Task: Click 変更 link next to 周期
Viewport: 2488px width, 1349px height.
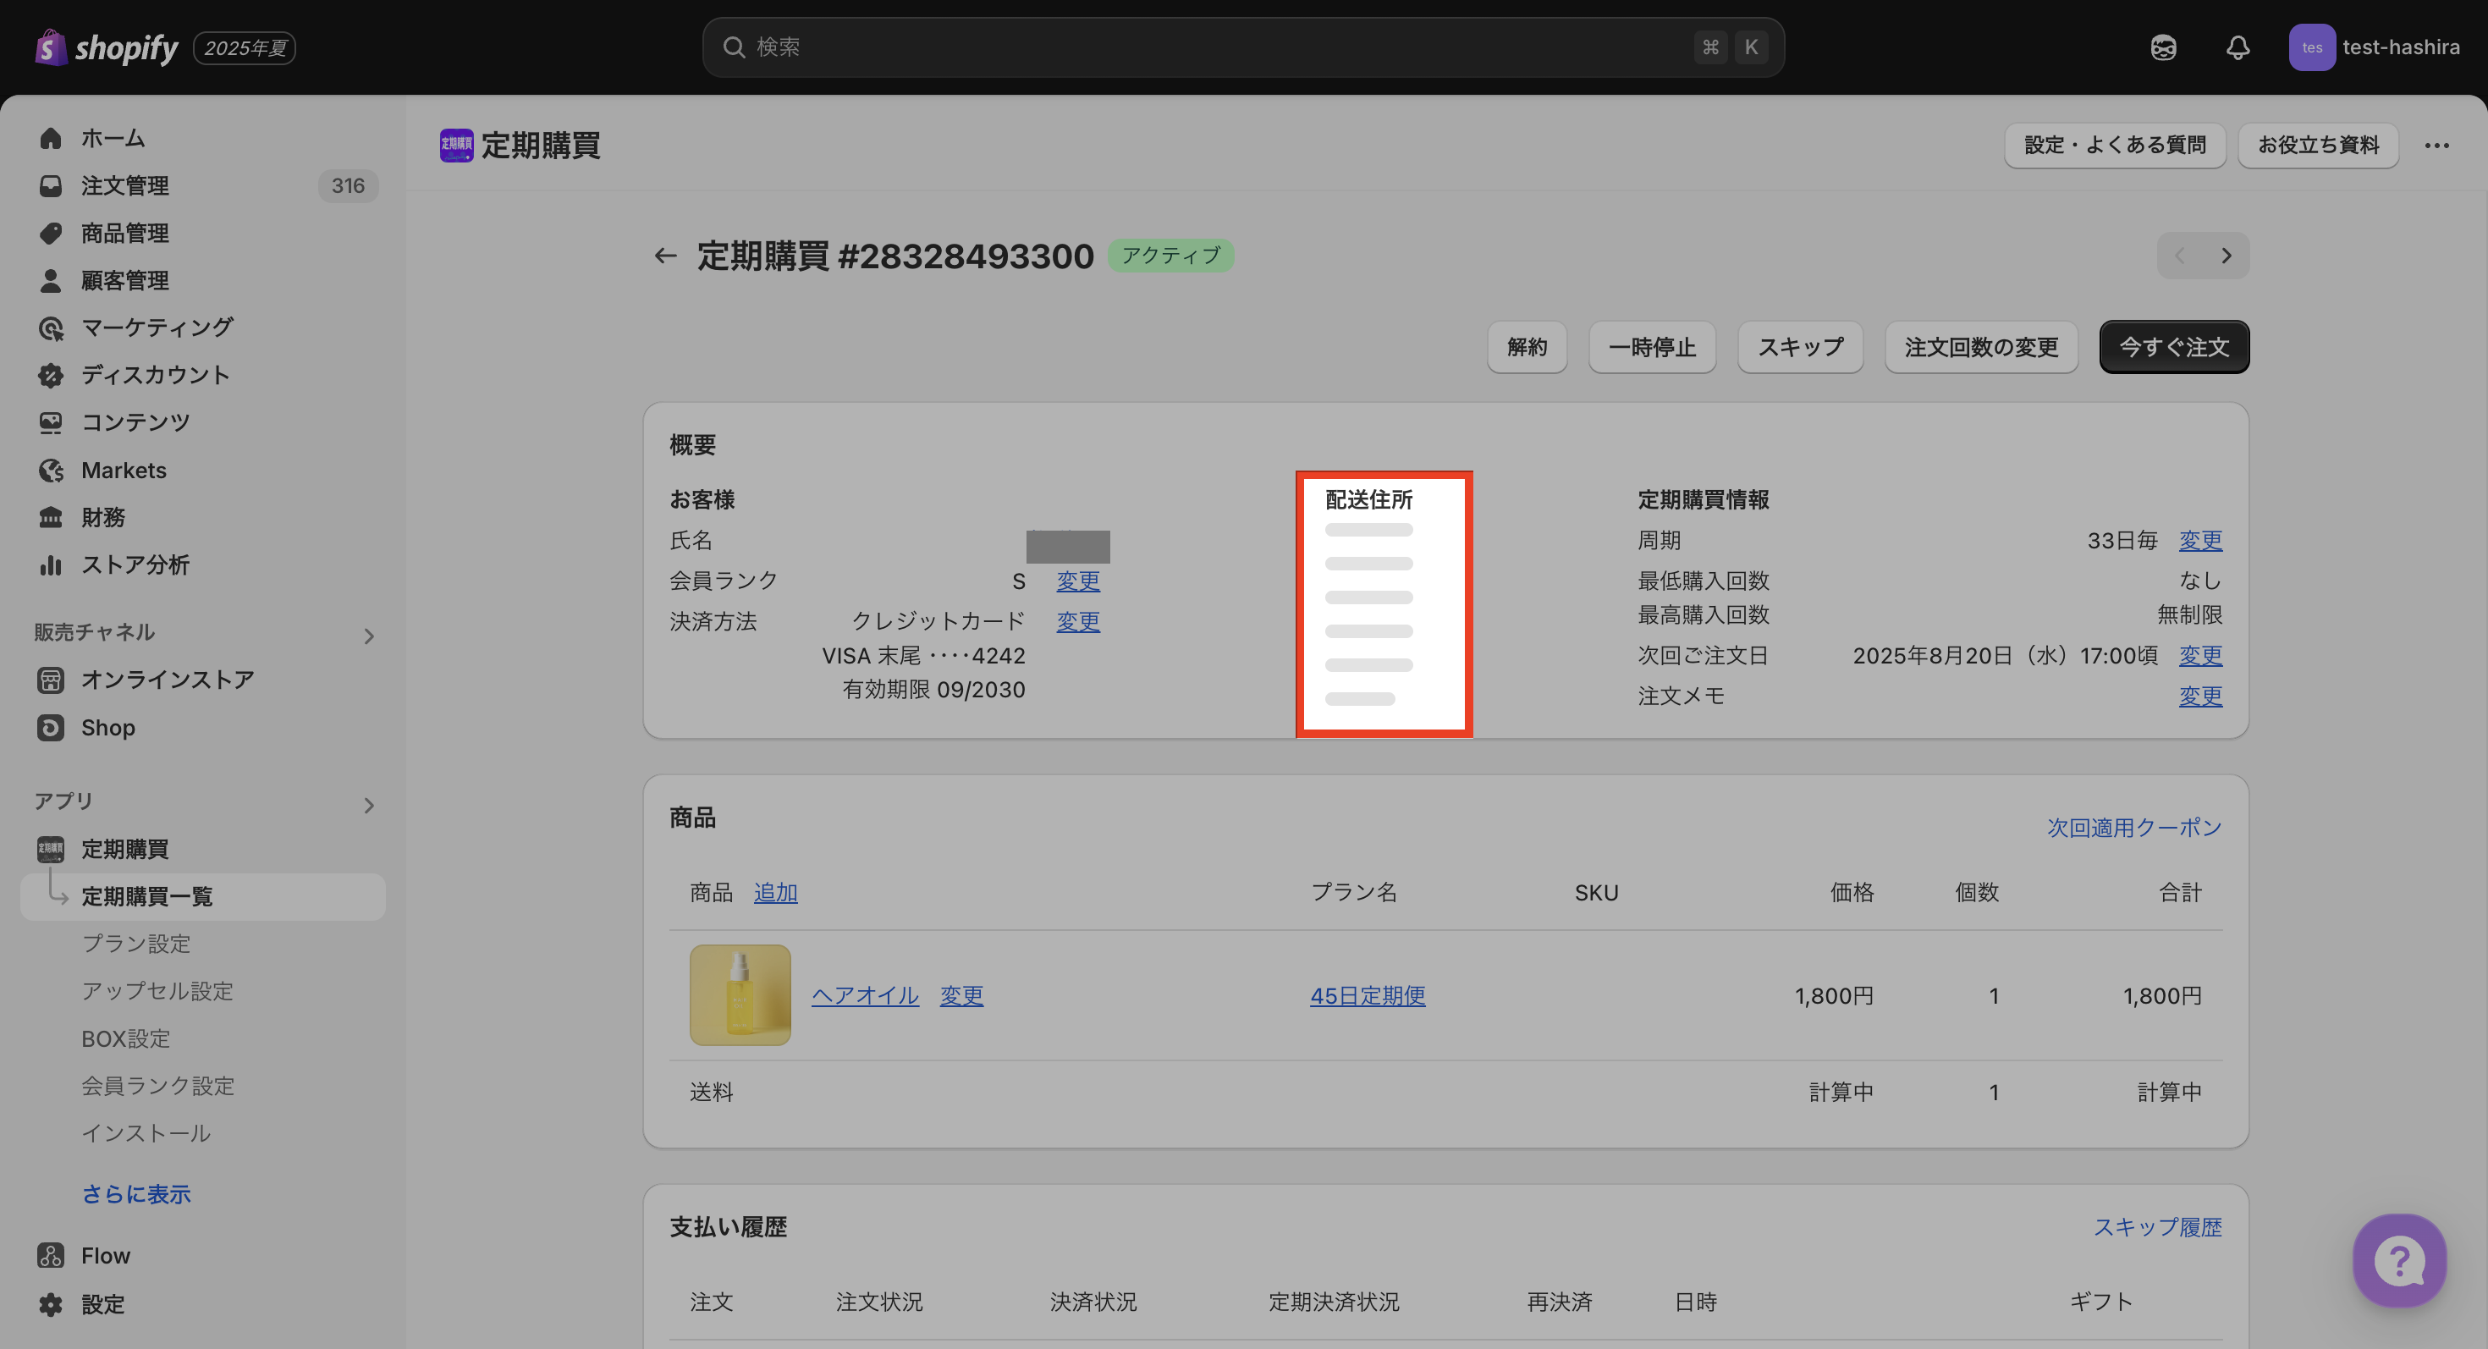Action: point(2199,541)
